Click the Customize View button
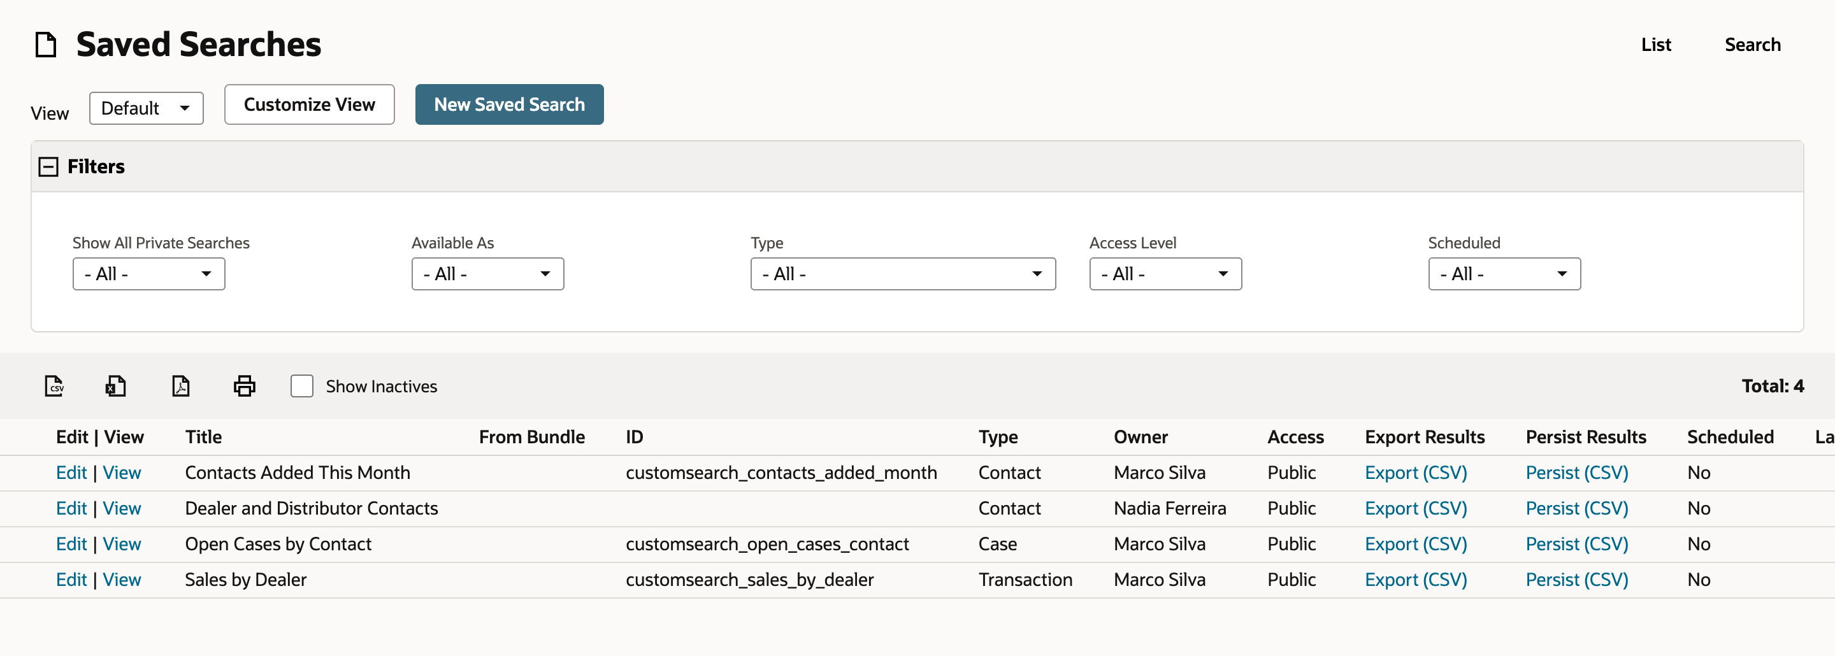 coord(309,104)
